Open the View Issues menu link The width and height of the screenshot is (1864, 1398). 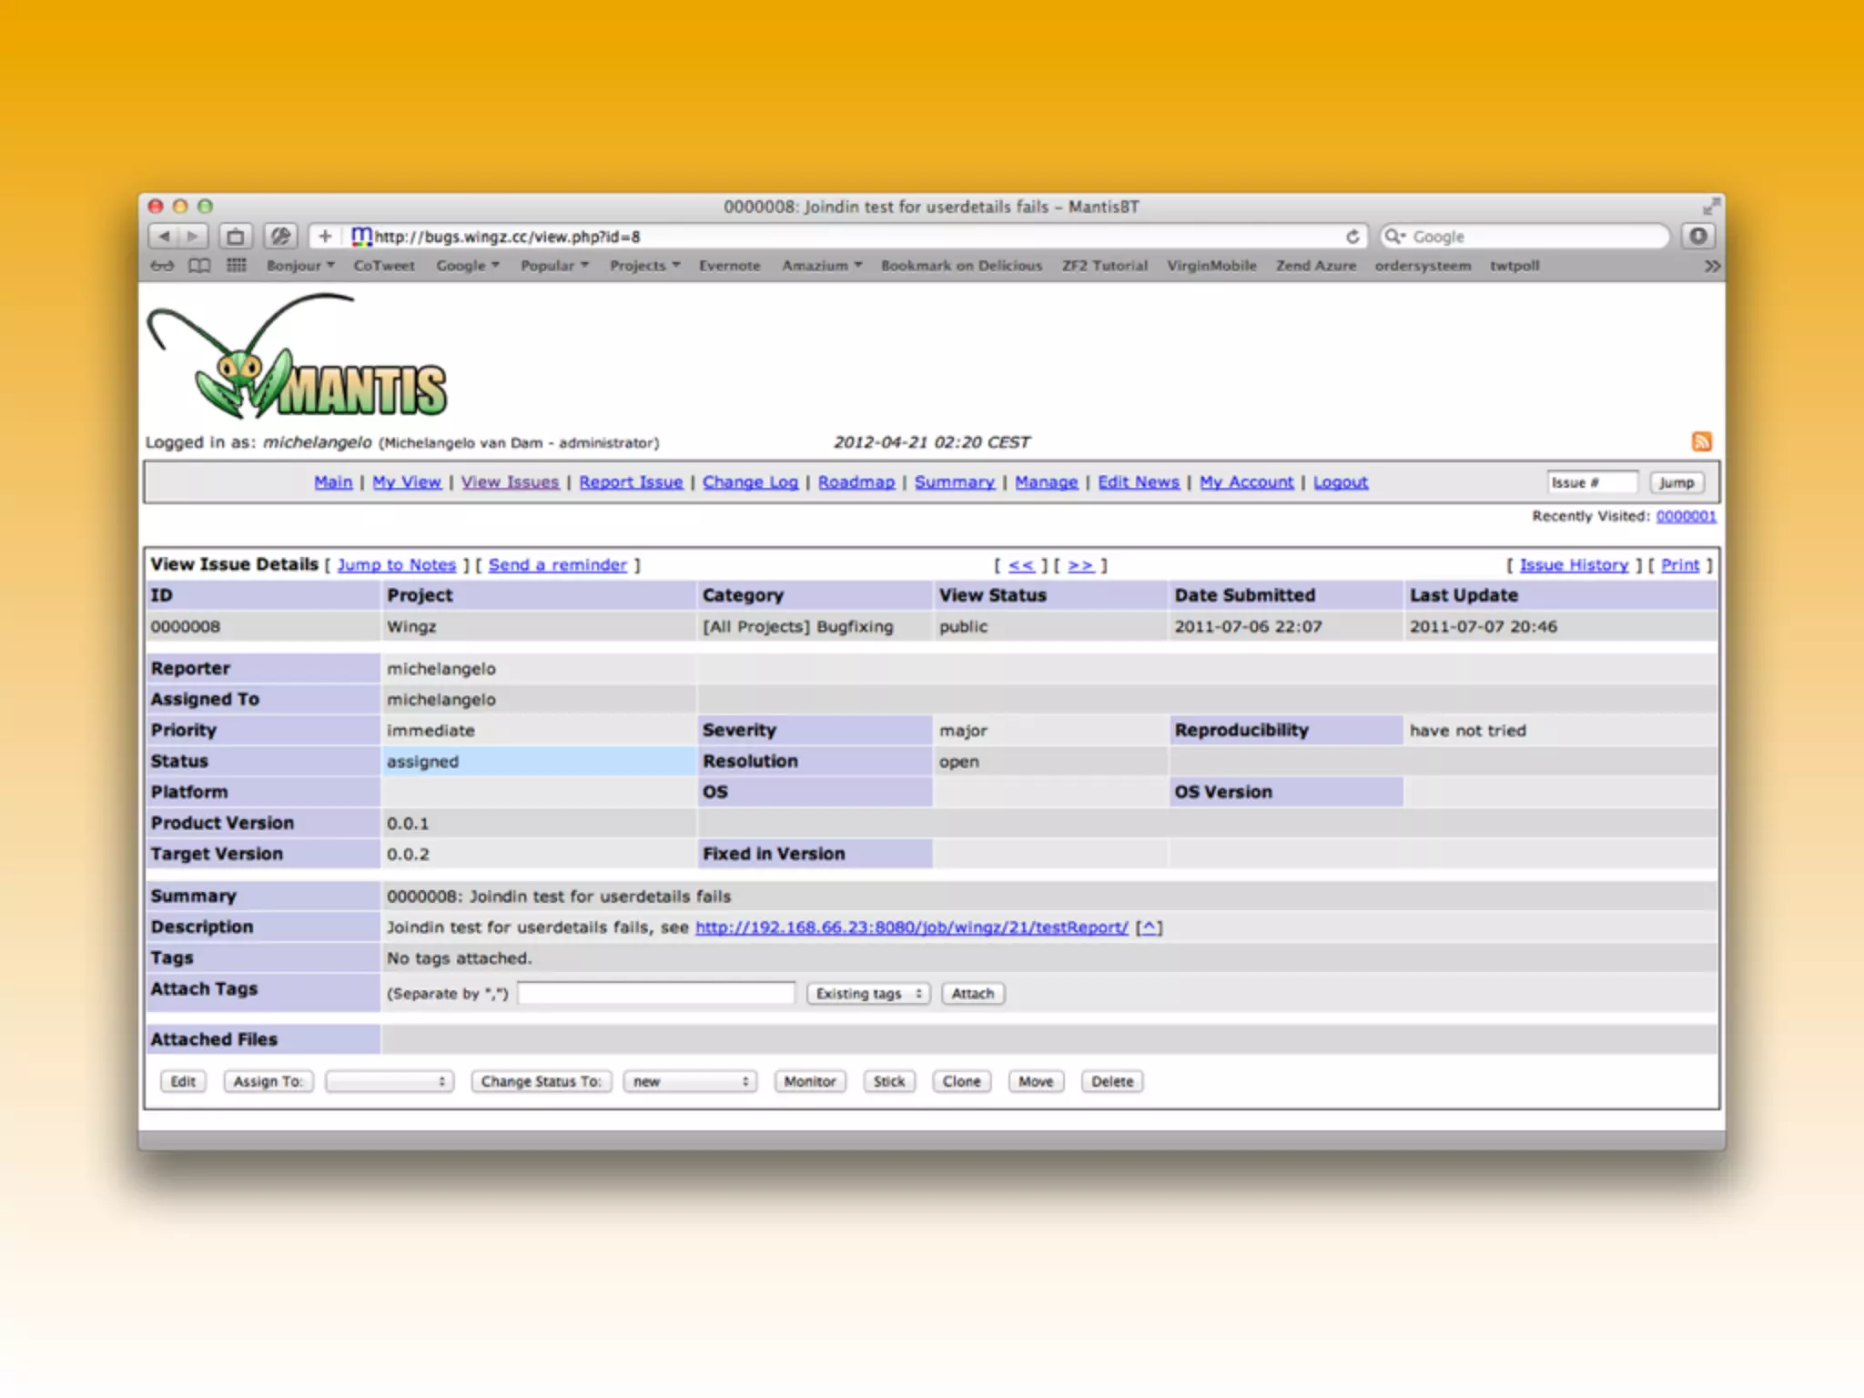[x=510, y=482]
